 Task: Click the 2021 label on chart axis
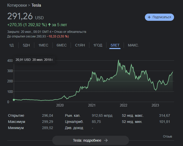[x=92, y=105]
